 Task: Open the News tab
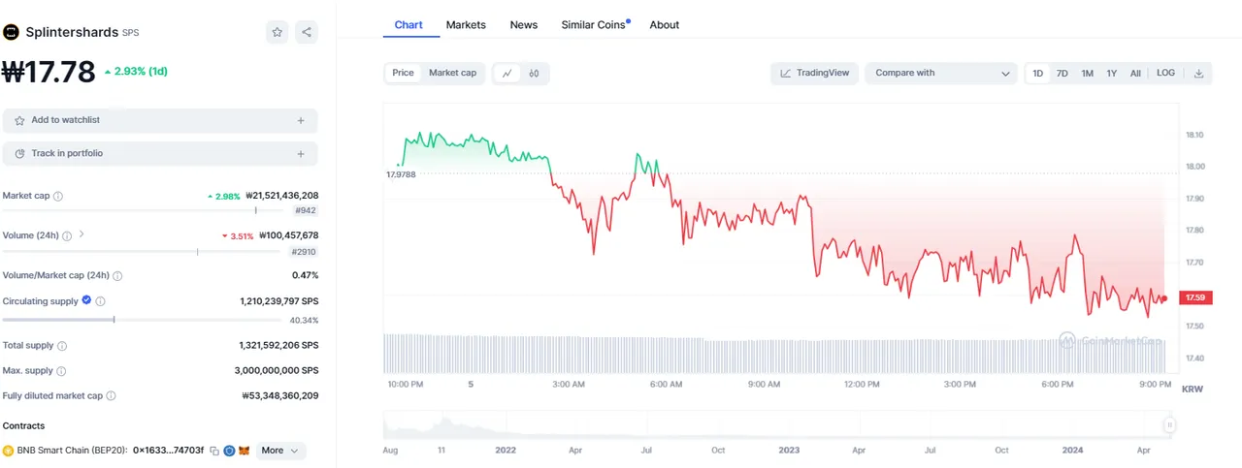point(524,24)
